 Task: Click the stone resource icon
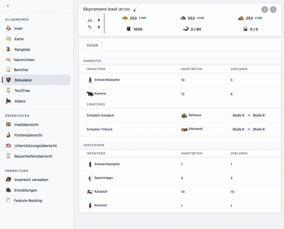183,18
